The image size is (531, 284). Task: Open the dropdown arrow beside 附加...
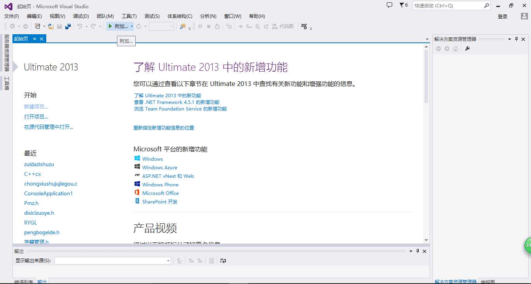coord(132,26)
